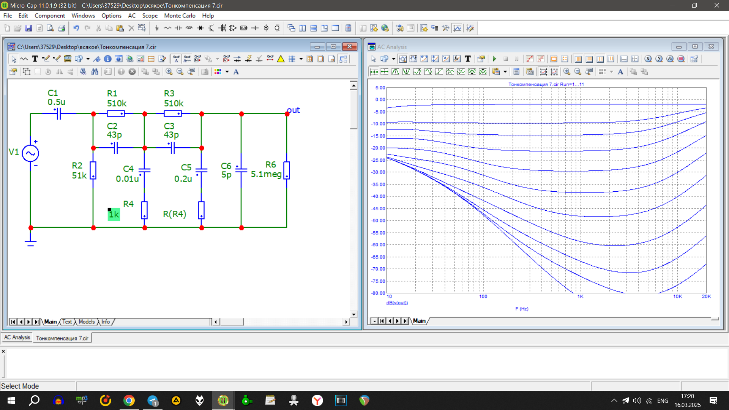Open the Monte Carlo menu
This screenshot has height=410, width=729.
pyautogui.click(x=180, y=16)
